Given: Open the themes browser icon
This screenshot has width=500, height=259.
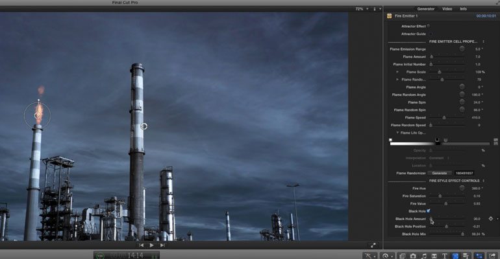Looking at the screenshot, I should pos(466,256).
